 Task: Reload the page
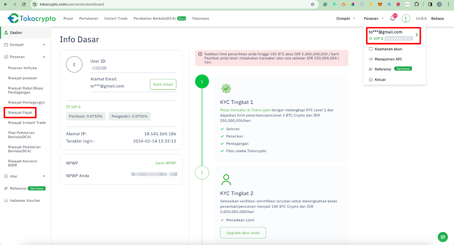[24, 4]
